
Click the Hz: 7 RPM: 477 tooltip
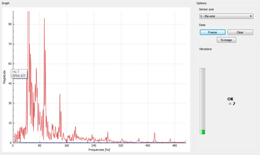click(19, 73)
